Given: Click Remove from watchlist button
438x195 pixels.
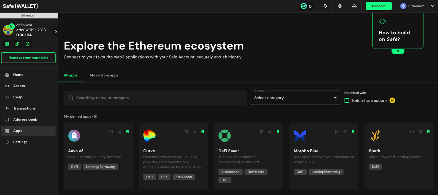Looking at the screenshot, I should (x=28, y=58).
